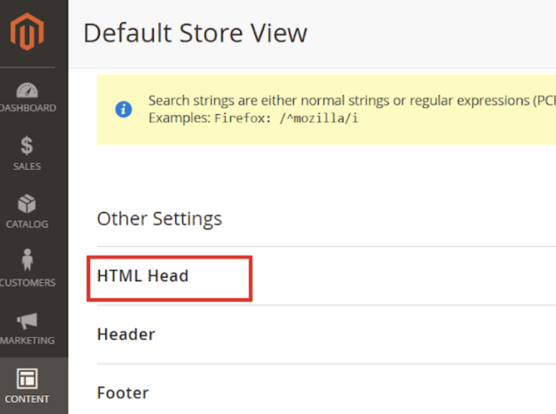Open the Content layout icon
The width and height of the screenshot is (556, 414).
point(27,379)
